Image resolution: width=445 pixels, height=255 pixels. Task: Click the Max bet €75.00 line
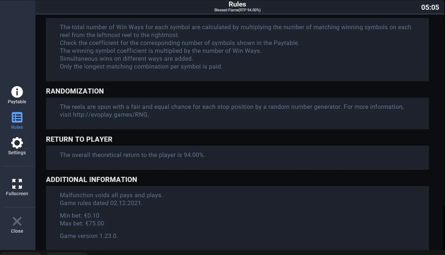[82, 223]
